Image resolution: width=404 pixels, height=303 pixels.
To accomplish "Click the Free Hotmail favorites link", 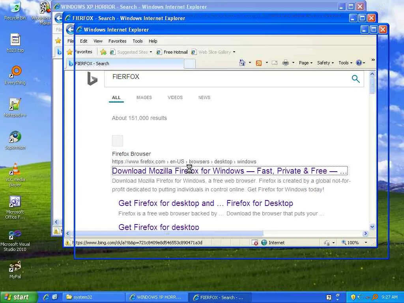I will click(172, 52).
